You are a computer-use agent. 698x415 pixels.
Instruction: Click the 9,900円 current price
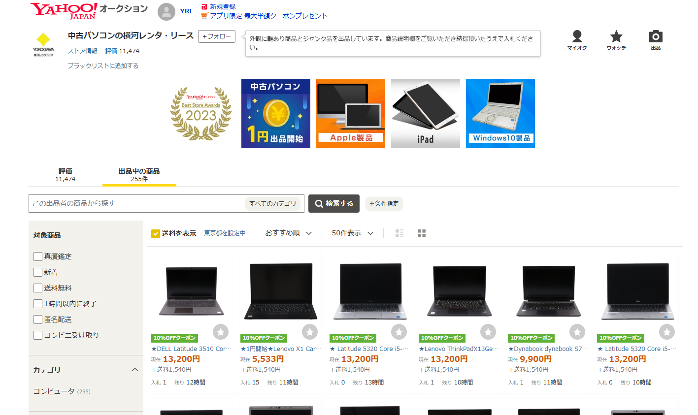click(536, 359)
